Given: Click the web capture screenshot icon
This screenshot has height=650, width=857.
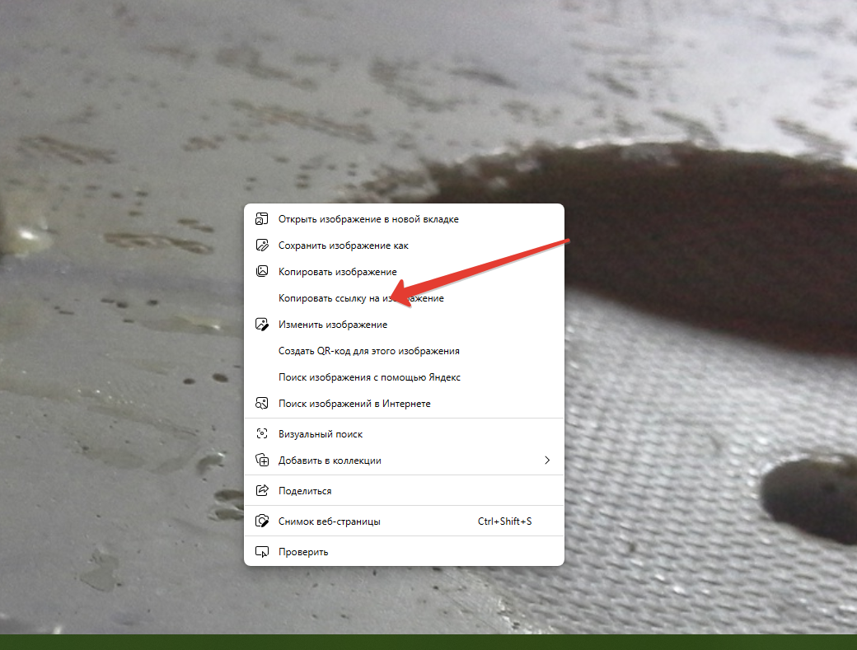Looking at the screenshot, I should 262,521.
